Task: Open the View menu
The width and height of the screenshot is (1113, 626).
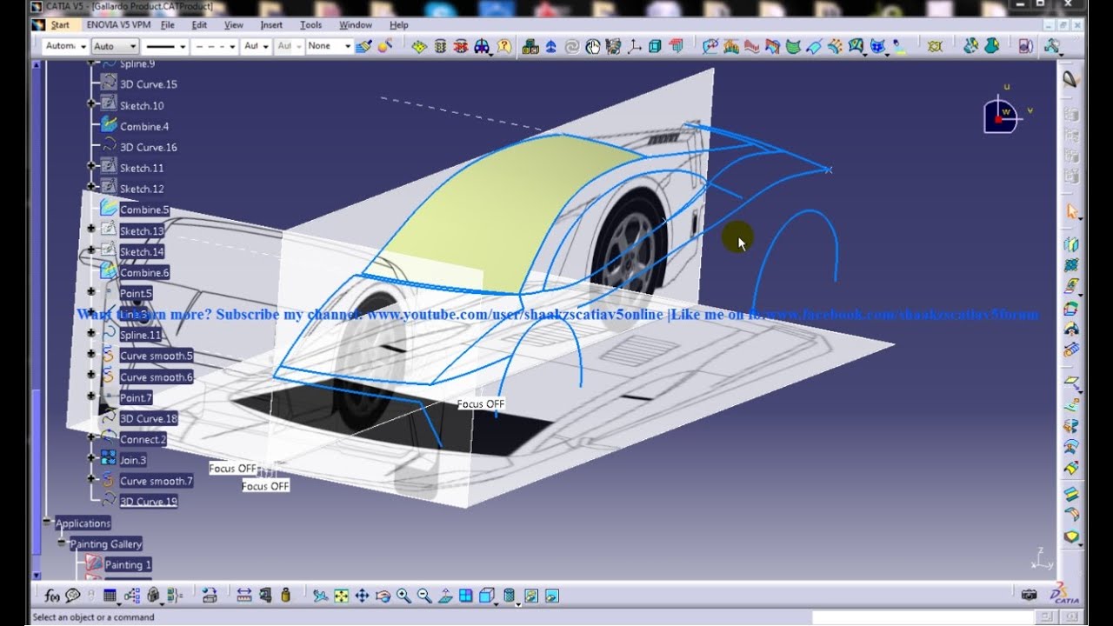Action: 233,25
